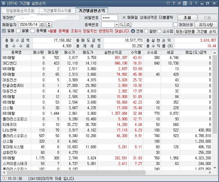Click the date stepper arrows next to 매매일자
This screenshot has height=182, width=219.
(x=49, y=25)
